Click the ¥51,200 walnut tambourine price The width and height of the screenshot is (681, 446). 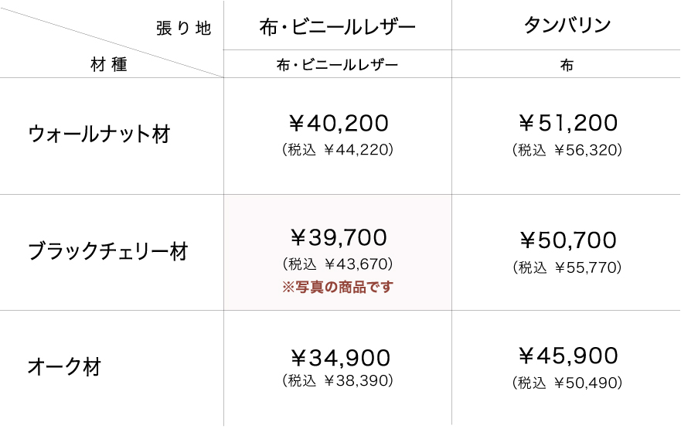[x=567, y=124]
